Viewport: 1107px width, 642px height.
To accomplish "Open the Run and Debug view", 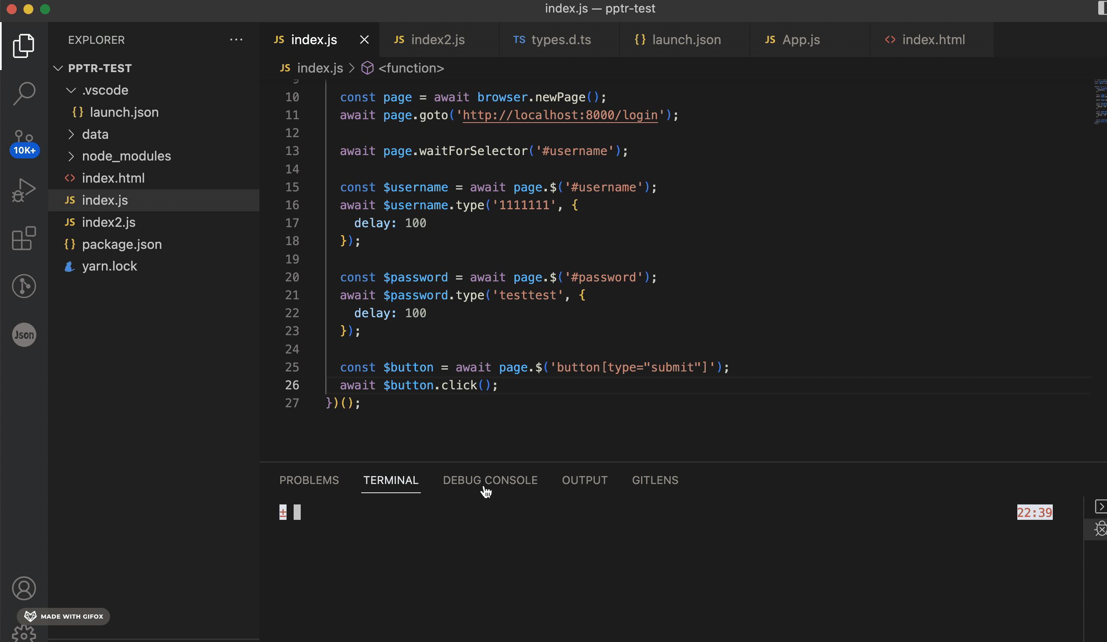I will tap(24, 190).
